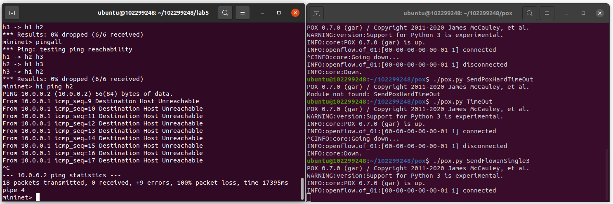Click the 'mininet> h1 ping h2' line
This screenshot has width=613, height=204.
pyautogui.click(x=38, y=86)
